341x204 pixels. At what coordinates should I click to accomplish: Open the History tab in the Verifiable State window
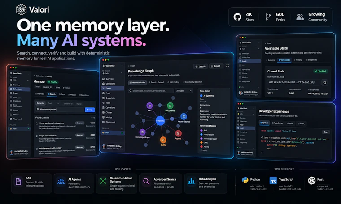(x=298, y=60)
